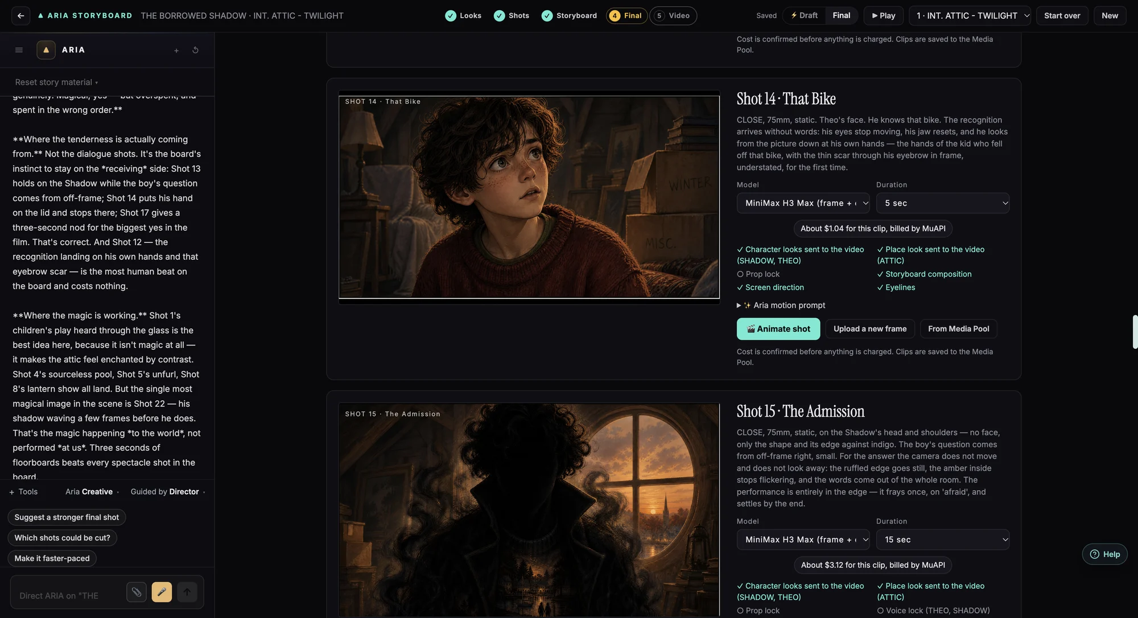Open the Shot 14 That Bike thumbnail
Viewport: 1138px width, 618px height.
click(x=529, y=197)
